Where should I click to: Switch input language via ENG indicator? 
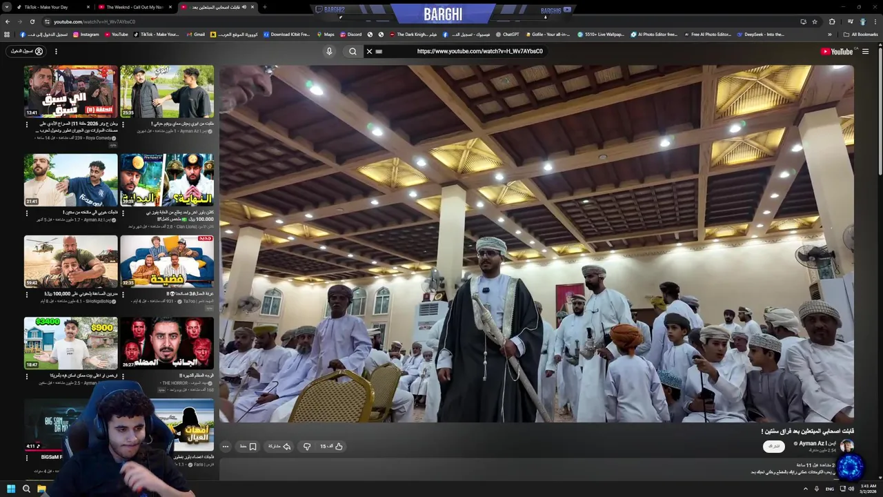pyautogui.click(x=830, y=489)
